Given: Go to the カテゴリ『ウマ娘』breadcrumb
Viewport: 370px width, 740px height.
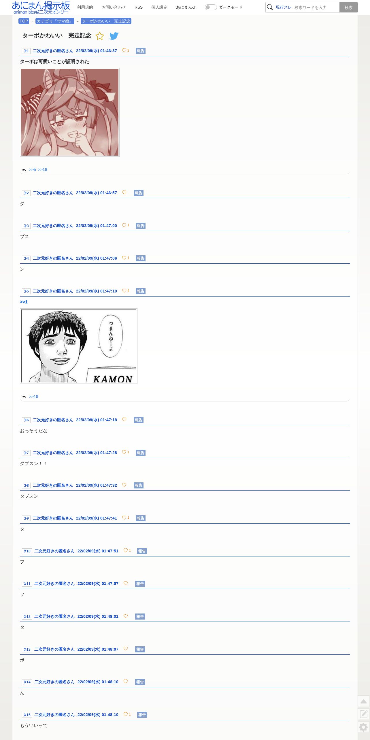Looking at the screenshot, I should pyautogui.click(x=55, y=21).
